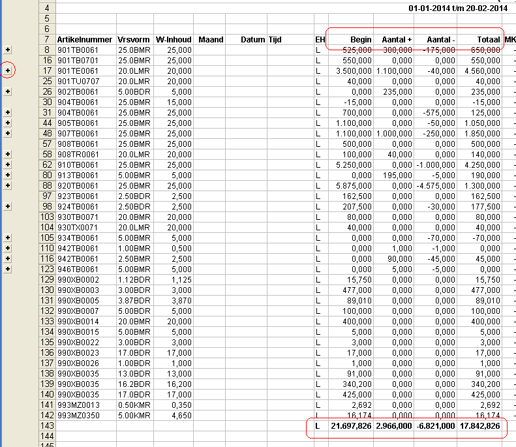Select the Aantal - value -4.575,000
The image size is (516, 447).
[435, 185]
